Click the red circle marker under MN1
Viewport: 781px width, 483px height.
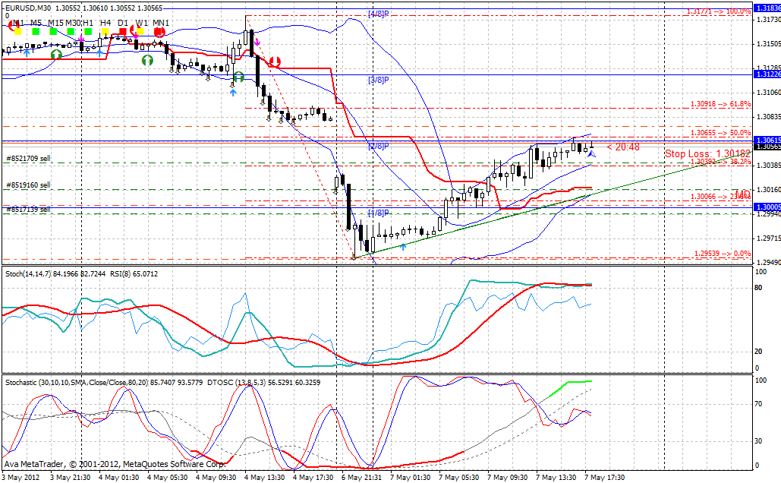click(159, 33)
